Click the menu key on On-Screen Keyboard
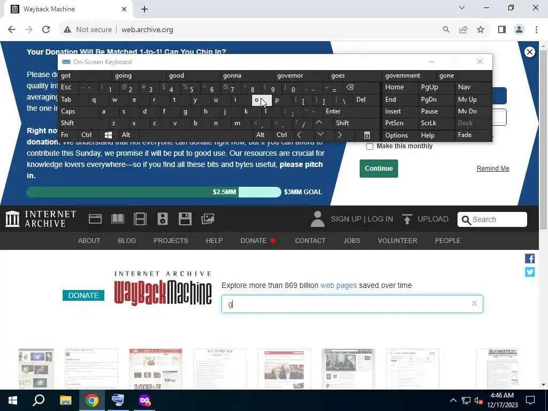This screenshot has width=548, height=411. click(367, 135)
